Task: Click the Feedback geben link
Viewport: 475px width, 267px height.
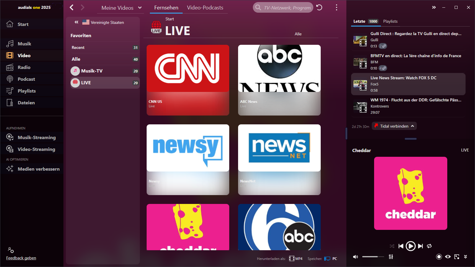Action: 21,258
